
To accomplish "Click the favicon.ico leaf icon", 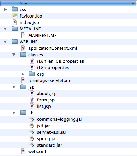I will click(15, 16).
